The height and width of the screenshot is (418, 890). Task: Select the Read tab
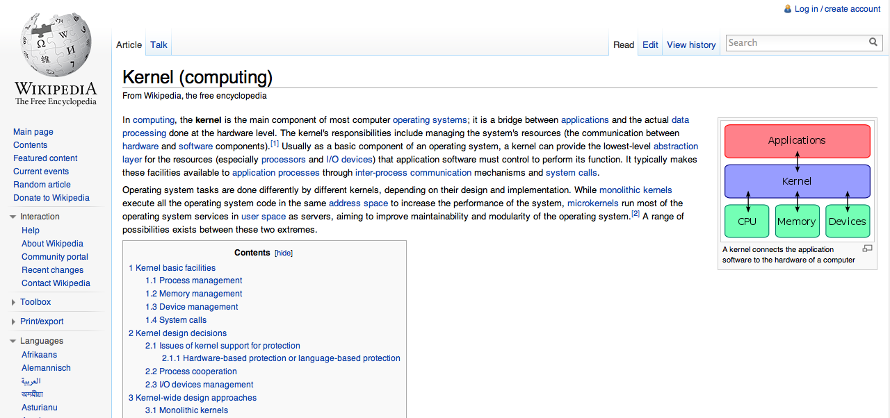tap(624, 44)
